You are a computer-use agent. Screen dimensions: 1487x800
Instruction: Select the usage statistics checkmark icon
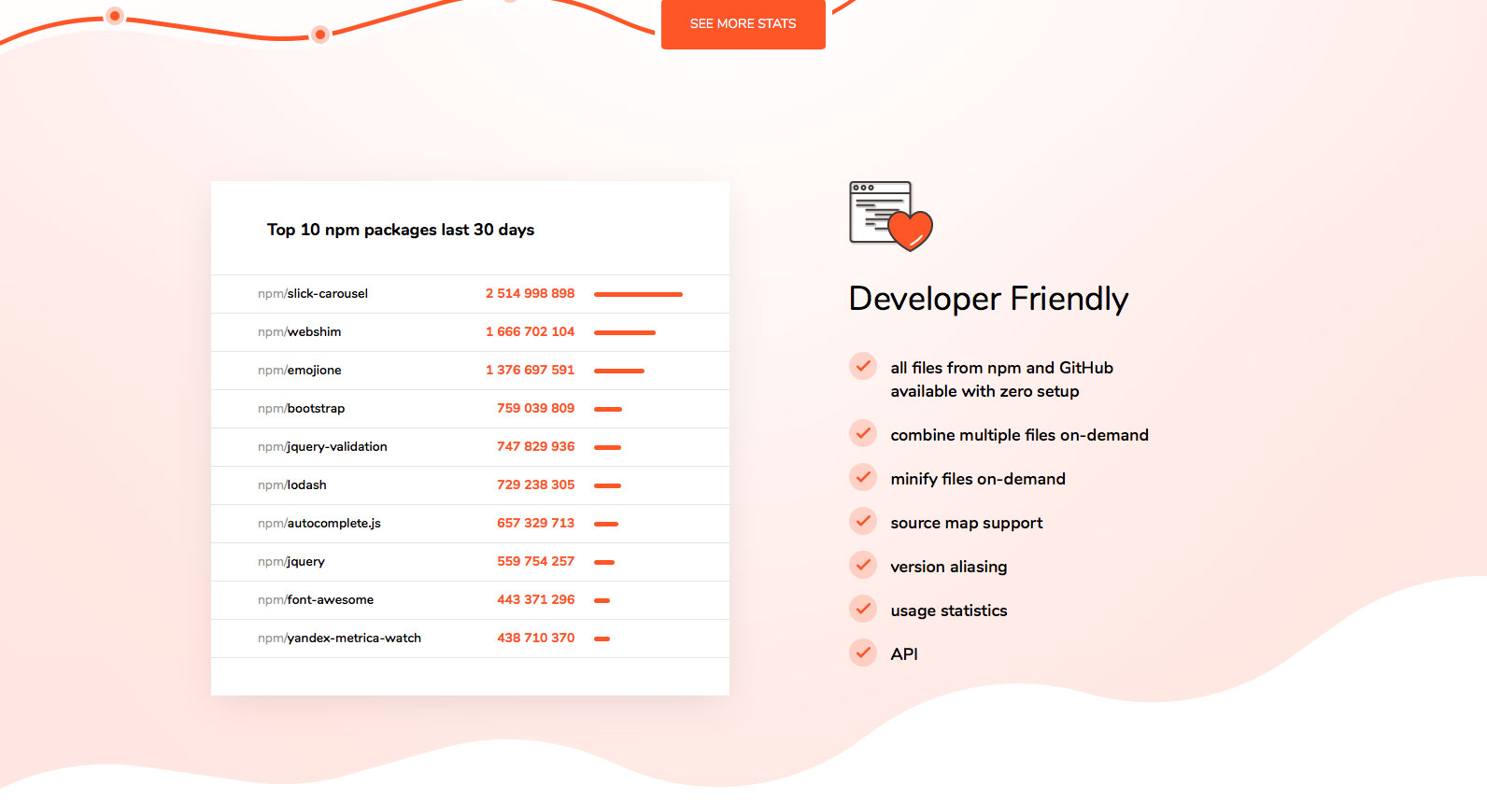point(863,610)
